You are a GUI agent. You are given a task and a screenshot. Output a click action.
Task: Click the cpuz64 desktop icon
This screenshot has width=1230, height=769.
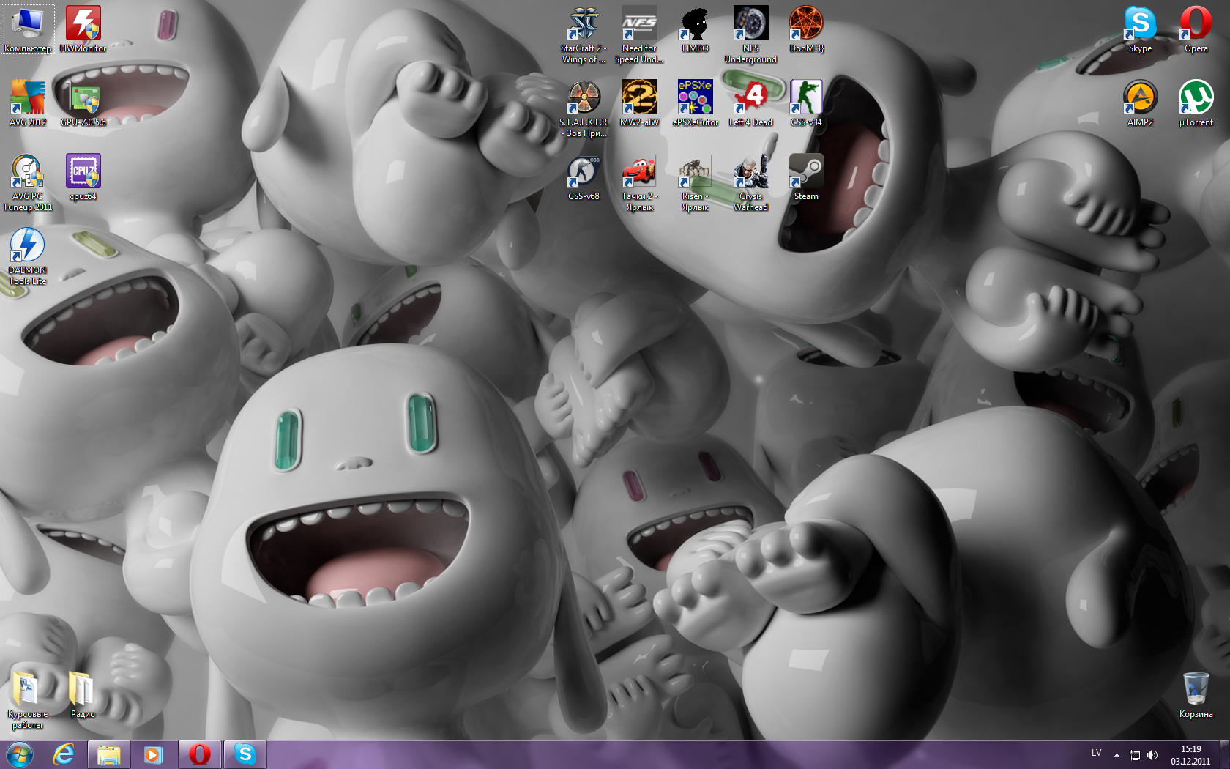coord(83,177)
